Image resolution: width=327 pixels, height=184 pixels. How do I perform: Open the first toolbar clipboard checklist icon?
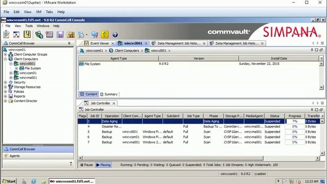tap(6, 34)
